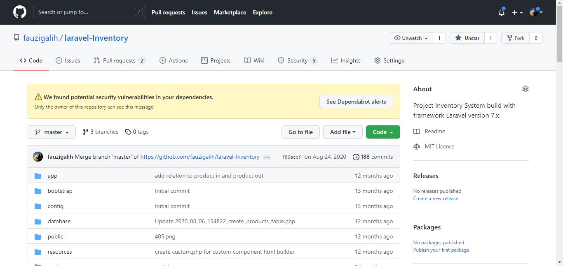Image resolution: width=563 pixels, height=266 pixels.
Task: Click the Readme link in About
Action: pyautogui.click(x=429, y=131)
